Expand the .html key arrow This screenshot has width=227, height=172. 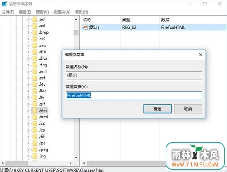tap(28, 117)
